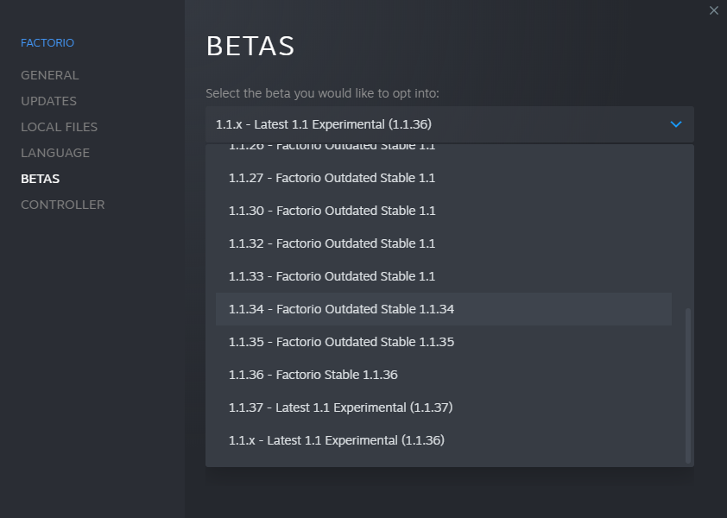Open the Language section

click(55, 153)
